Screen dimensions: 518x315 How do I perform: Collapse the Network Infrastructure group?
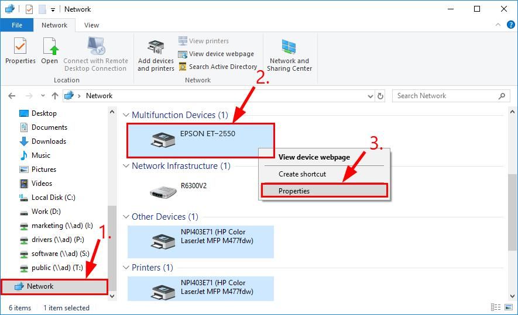[x=125, y=166]
